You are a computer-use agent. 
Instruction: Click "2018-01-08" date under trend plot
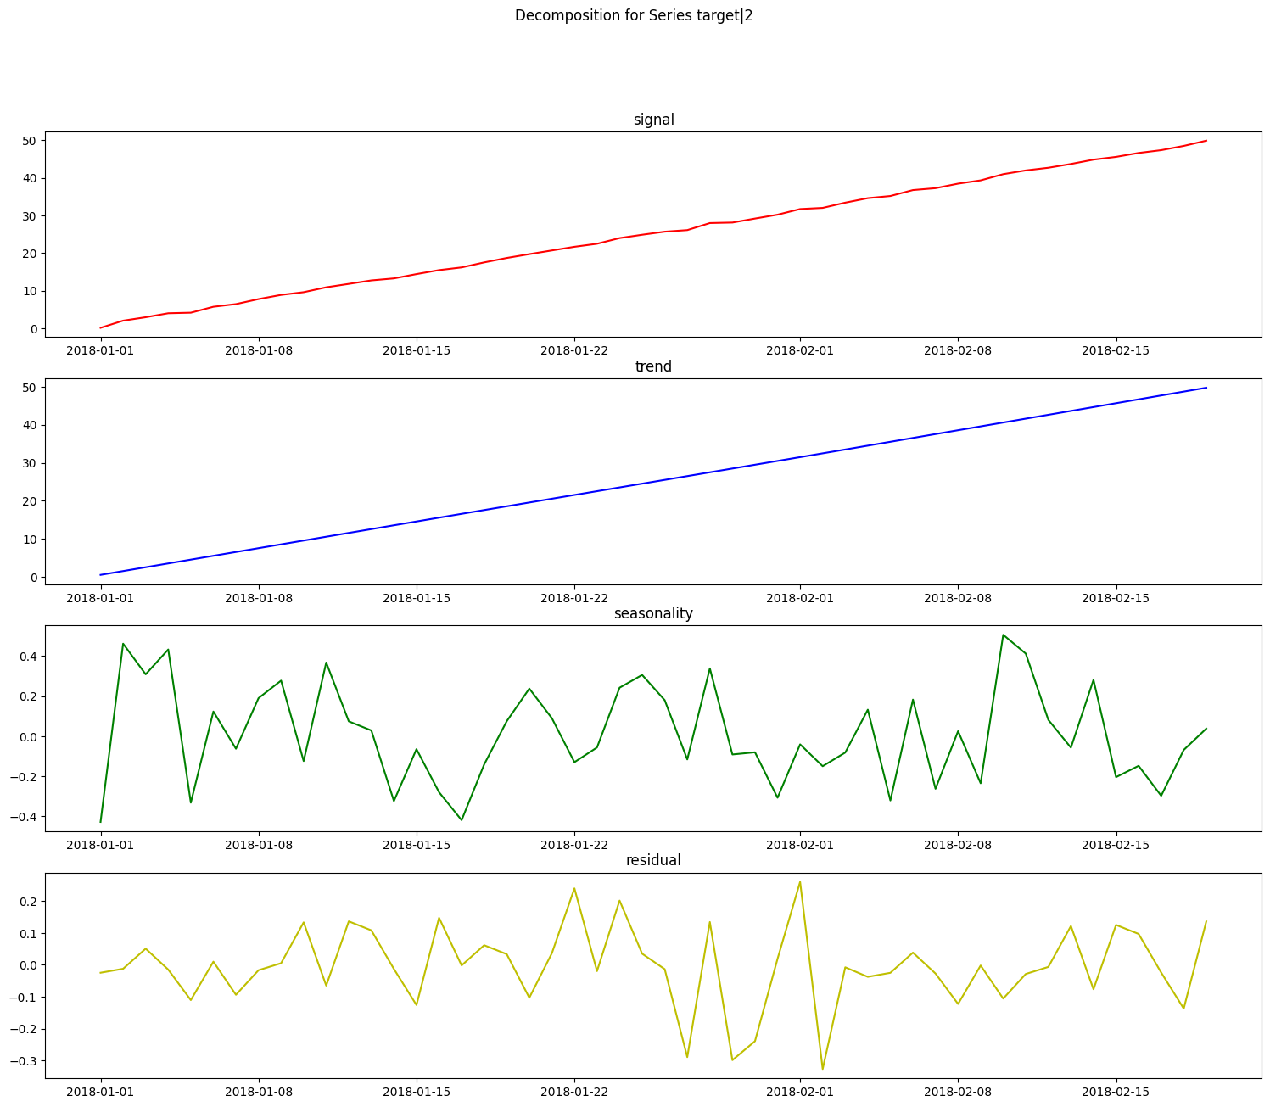[259, 597]
